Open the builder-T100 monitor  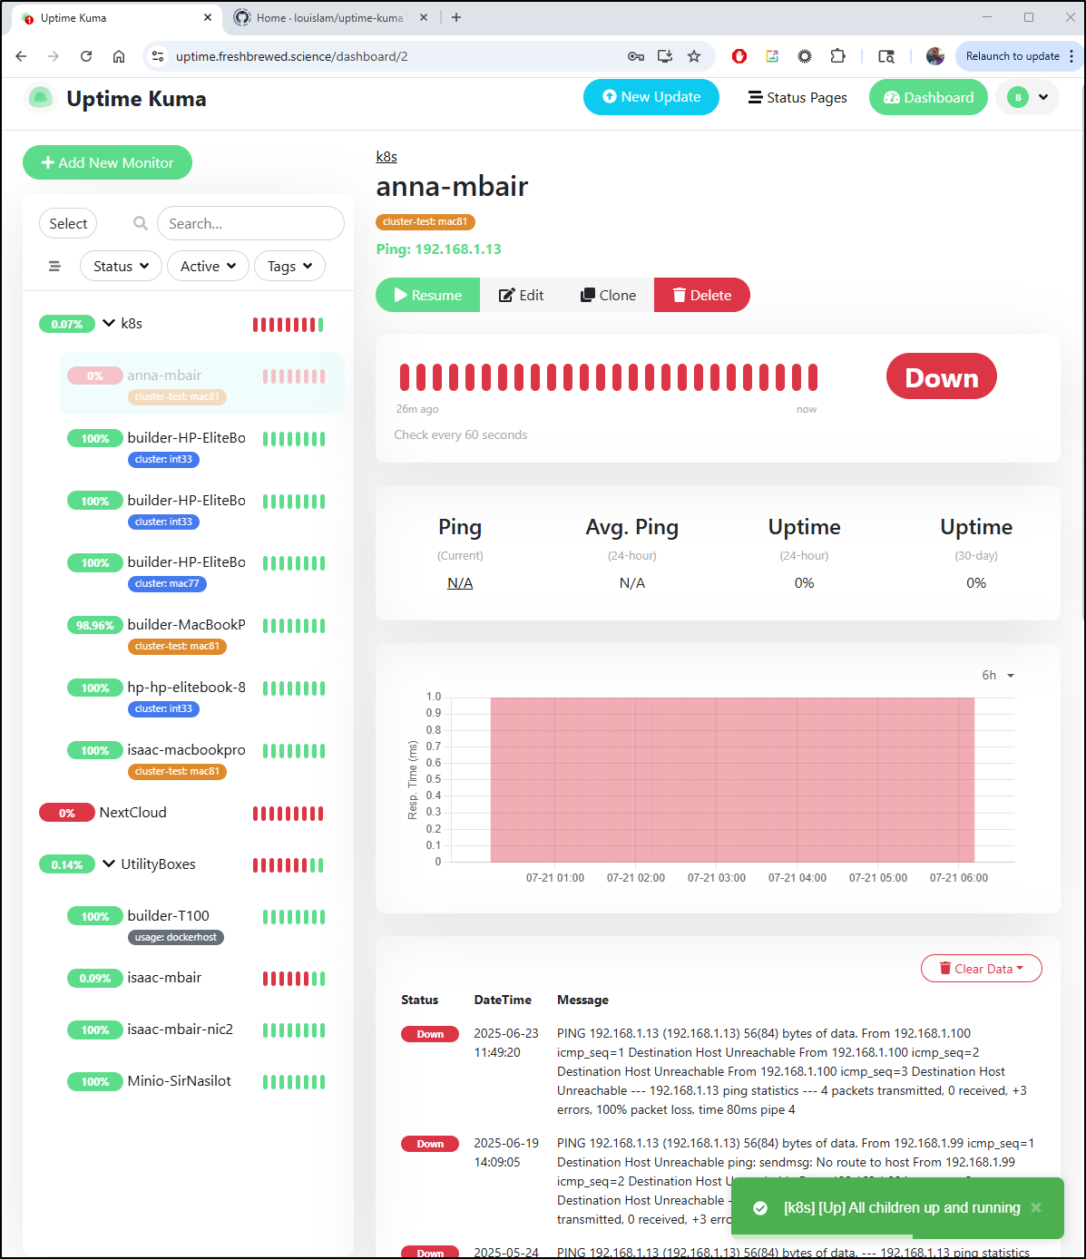pyautogui.click(x=202, y=924)
